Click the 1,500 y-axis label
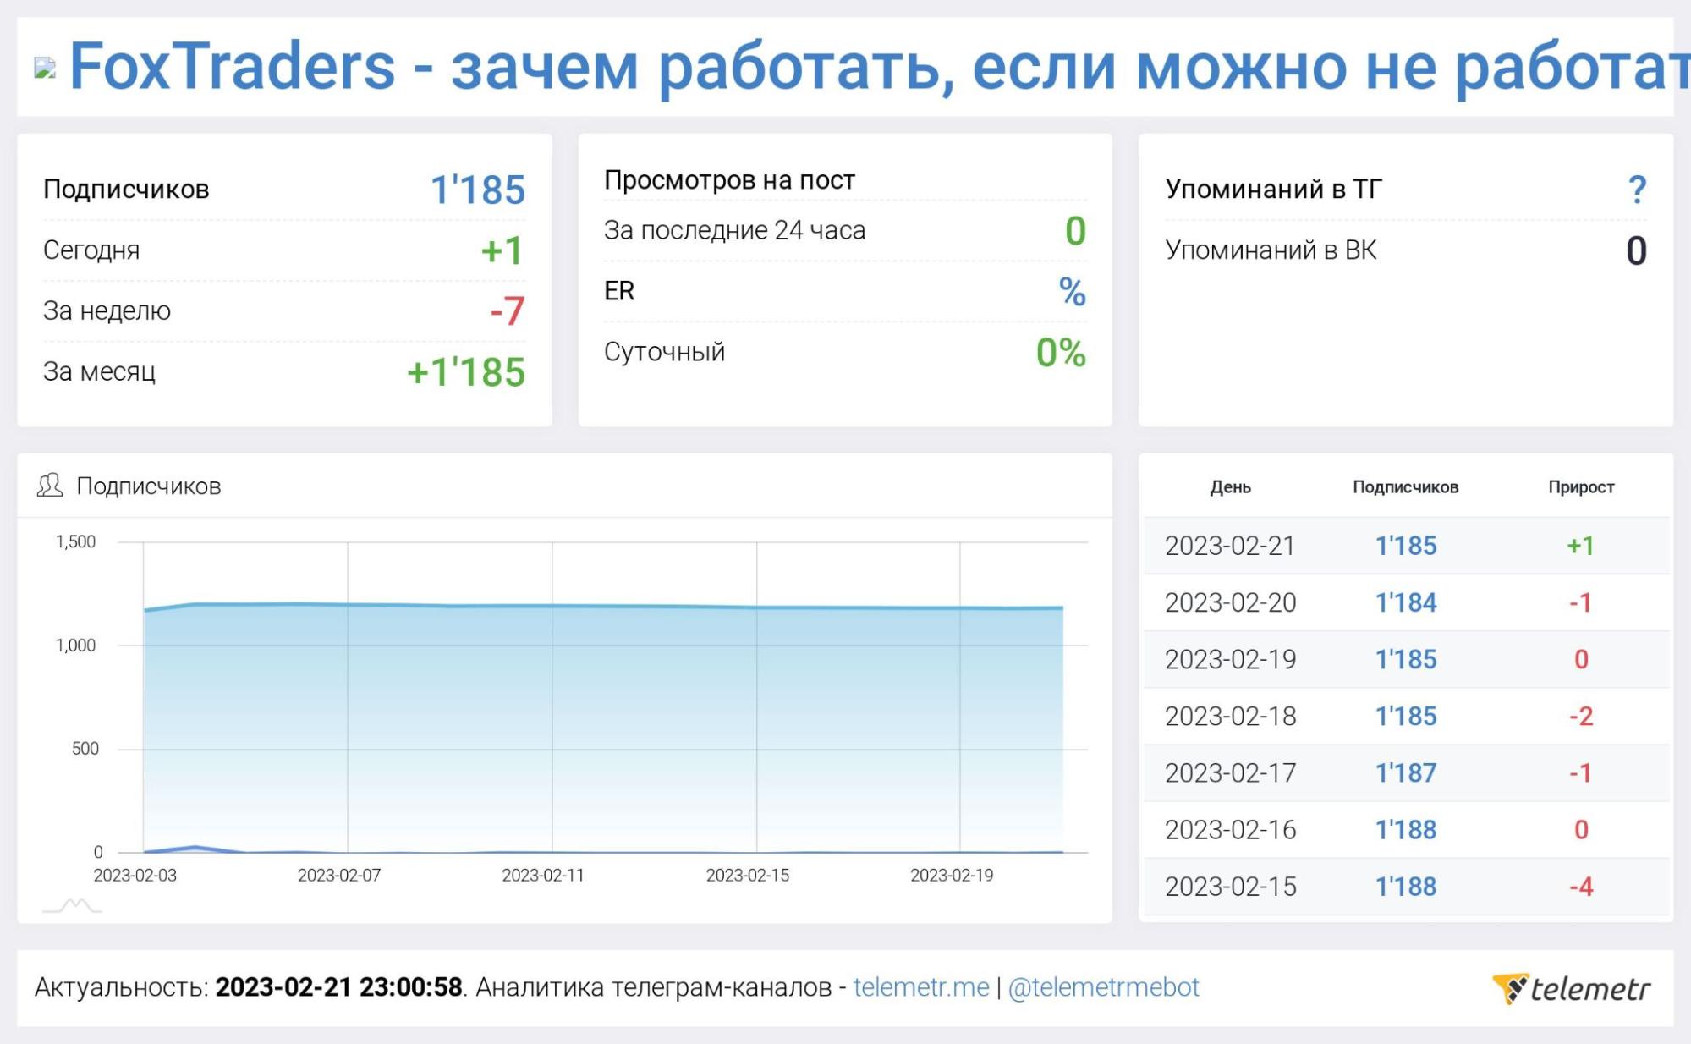 point(76,541)
